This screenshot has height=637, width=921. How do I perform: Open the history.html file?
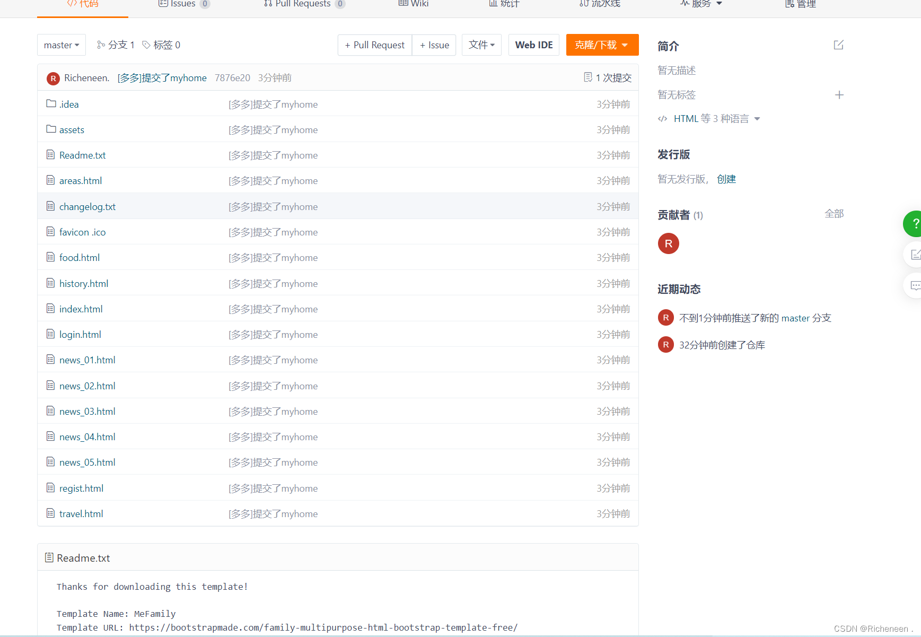pyautogui.click(x=84, y=284)
